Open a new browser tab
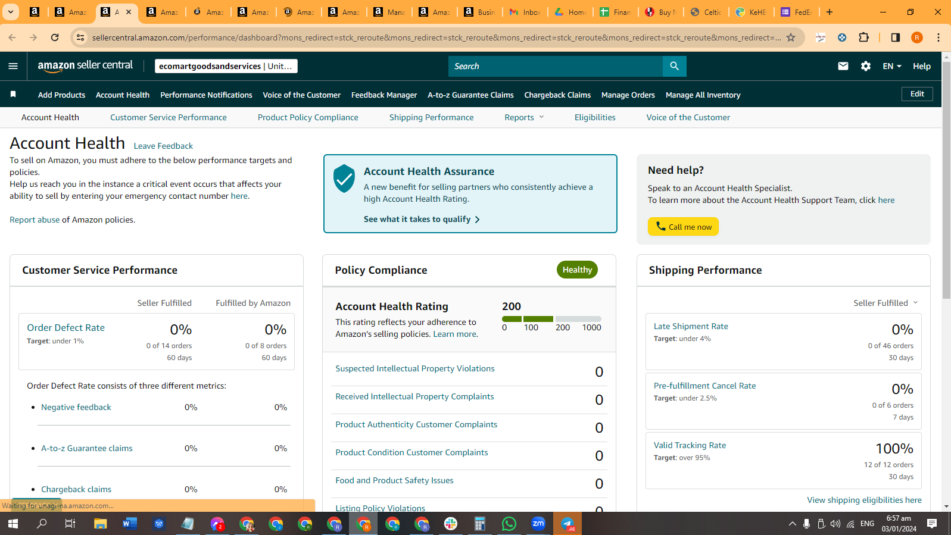The height and width of the screenshot is (535, 951). (x=830, y=12)
